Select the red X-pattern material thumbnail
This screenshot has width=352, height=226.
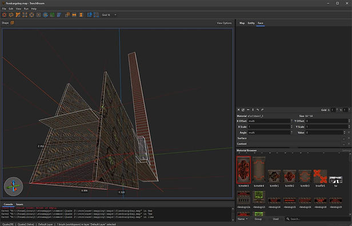coord(320,176)
